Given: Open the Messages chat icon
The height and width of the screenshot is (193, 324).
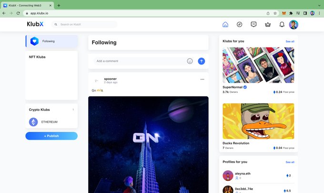Looking at the screenshot, I should click(x=253, y=25).
